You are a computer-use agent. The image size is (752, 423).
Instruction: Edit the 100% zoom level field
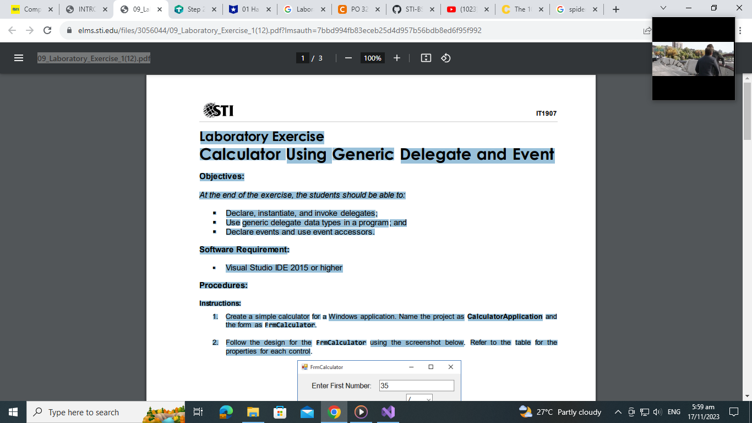tap(373, 58)
